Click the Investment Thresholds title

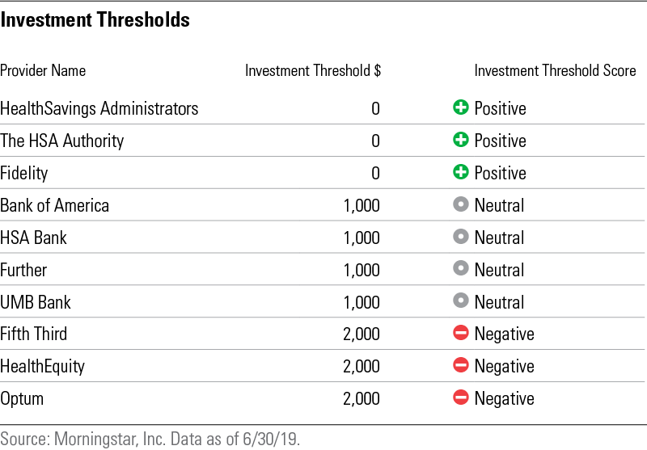[95, 21]
